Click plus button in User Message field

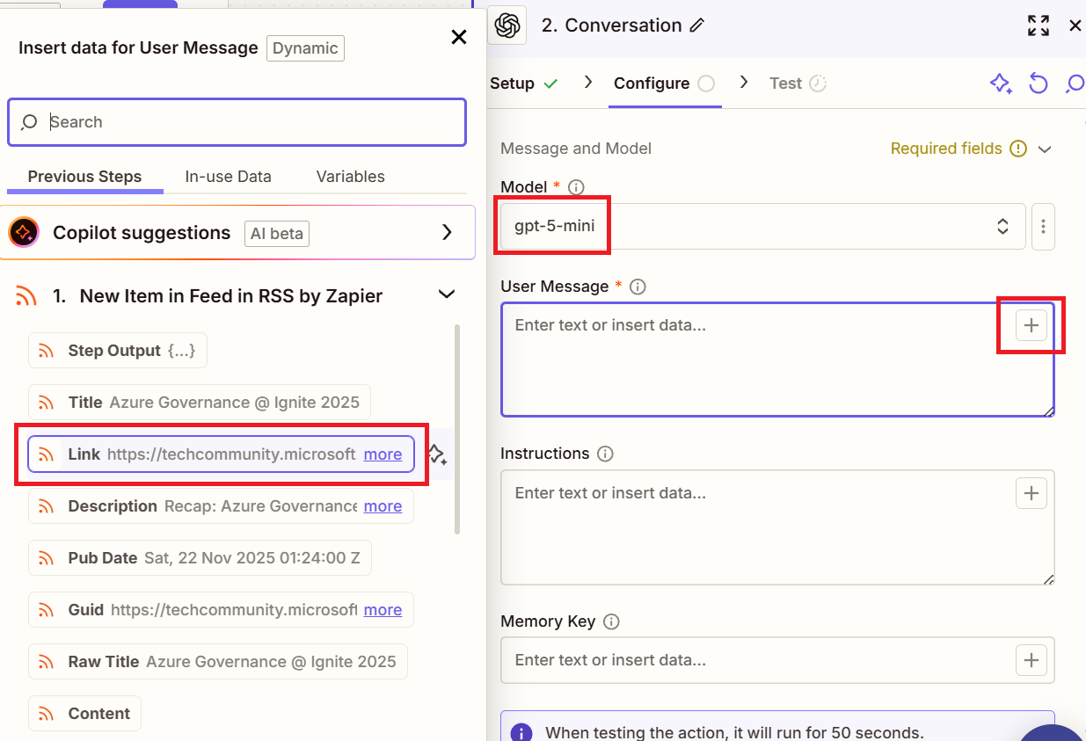[x=1031, y=325]
